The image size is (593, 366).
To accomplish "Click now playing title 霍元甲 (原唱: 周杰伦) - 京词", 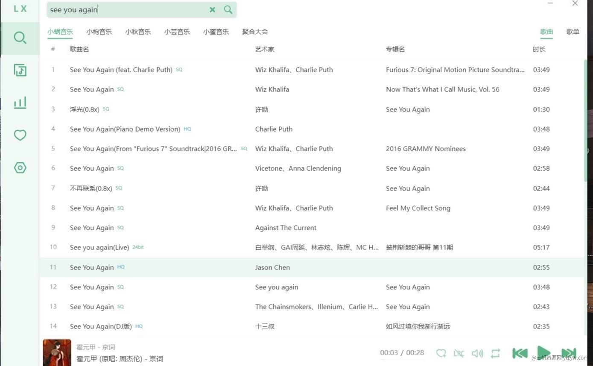I will pos(120,359).
